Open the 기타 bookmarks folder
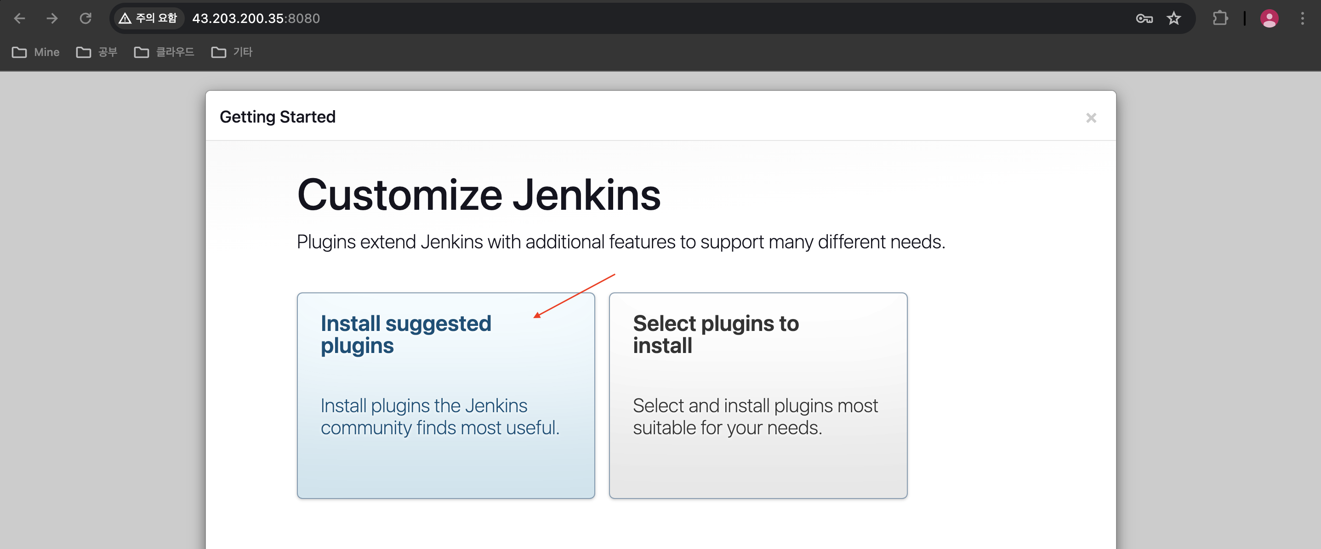Screen dimensions: 1321x549 (x=232, y=52)
